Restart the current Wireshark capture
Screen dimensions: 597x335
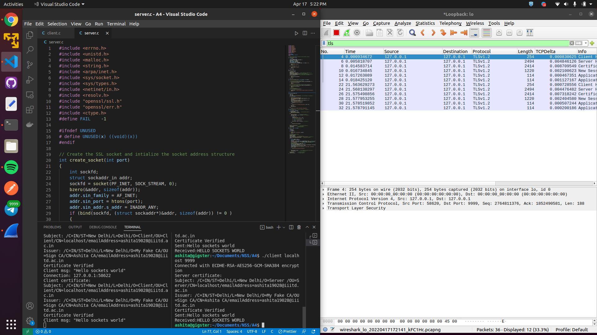(x=346, y=33)
